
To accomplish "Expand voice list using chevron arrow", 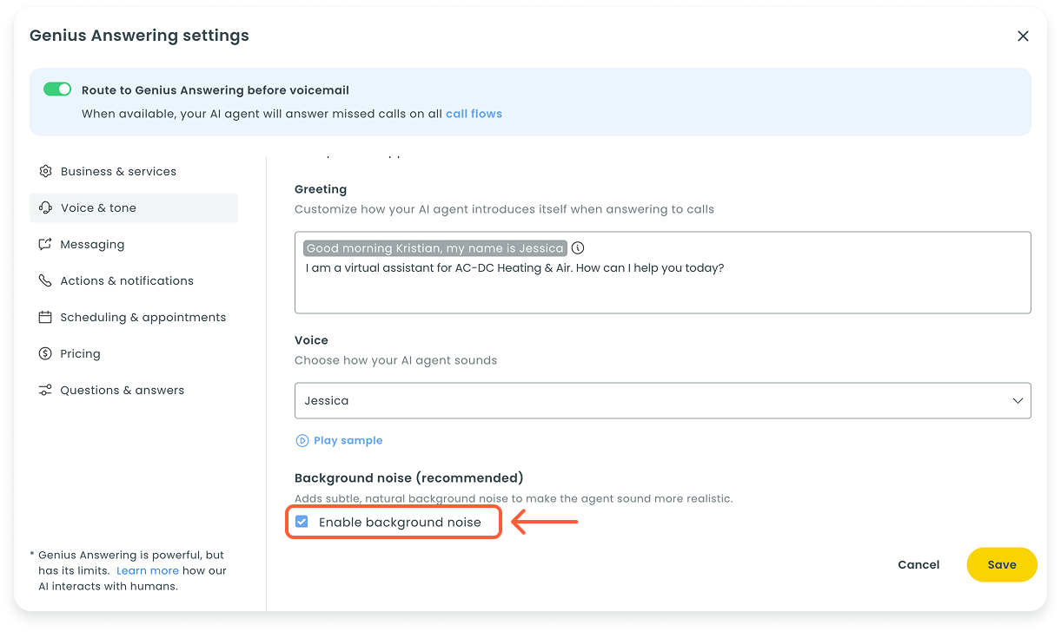I will pos(1018,400).
